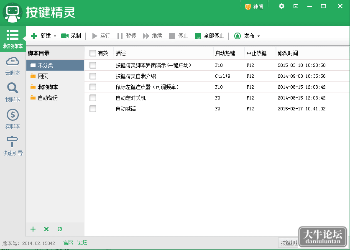Open the 我的脚本 sidebar section
350x250 pixels.
tap(13, 39)
